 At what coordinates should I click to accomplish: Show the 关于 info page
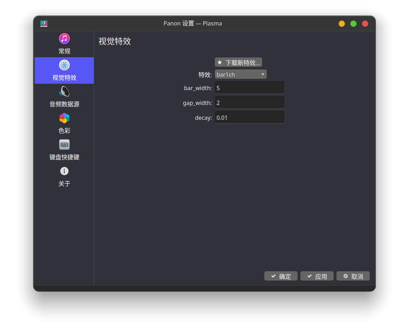tap(64, 177)
